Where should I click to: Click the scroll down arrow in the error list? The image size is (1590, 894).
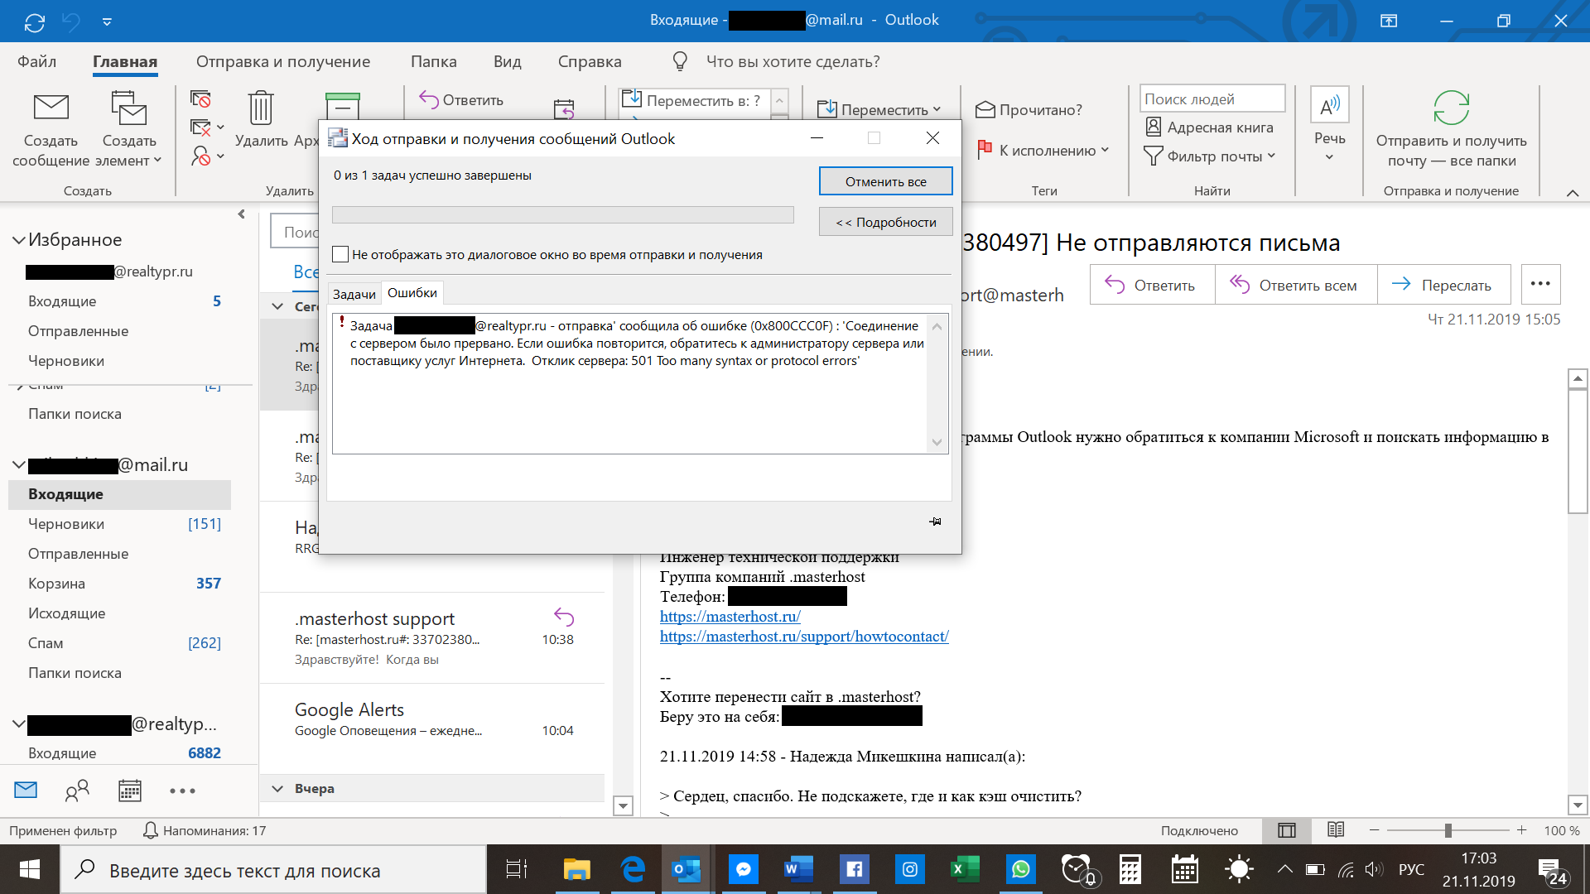[937, 442]
